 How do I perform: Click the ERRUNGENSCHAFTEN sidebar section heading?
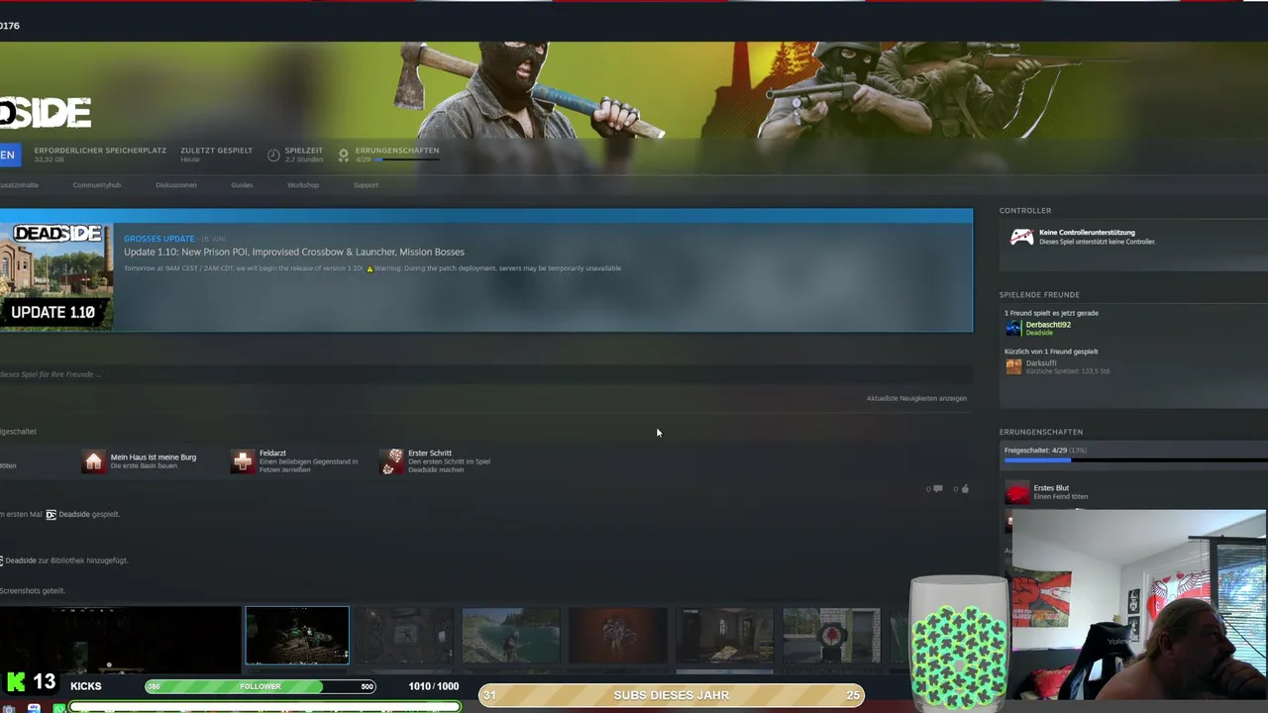tap(1041, 432)
